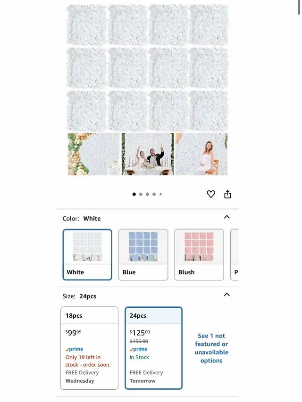Click the prime logo under 18pcs
302x402 pixels.
(74, 349)
